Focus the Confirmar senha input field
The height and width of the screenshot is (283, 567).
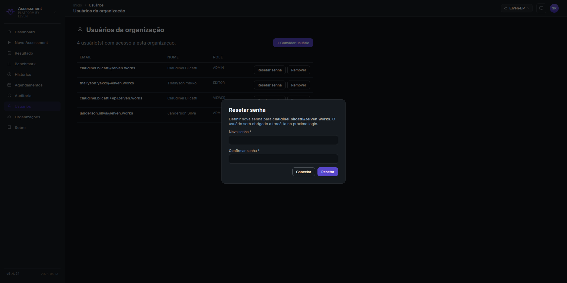point(283,159)
